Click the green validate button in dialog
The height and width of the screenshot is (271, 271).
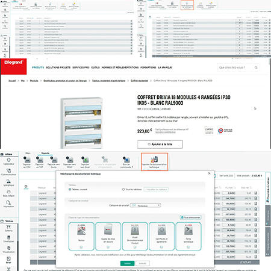(x=127, y=263)
